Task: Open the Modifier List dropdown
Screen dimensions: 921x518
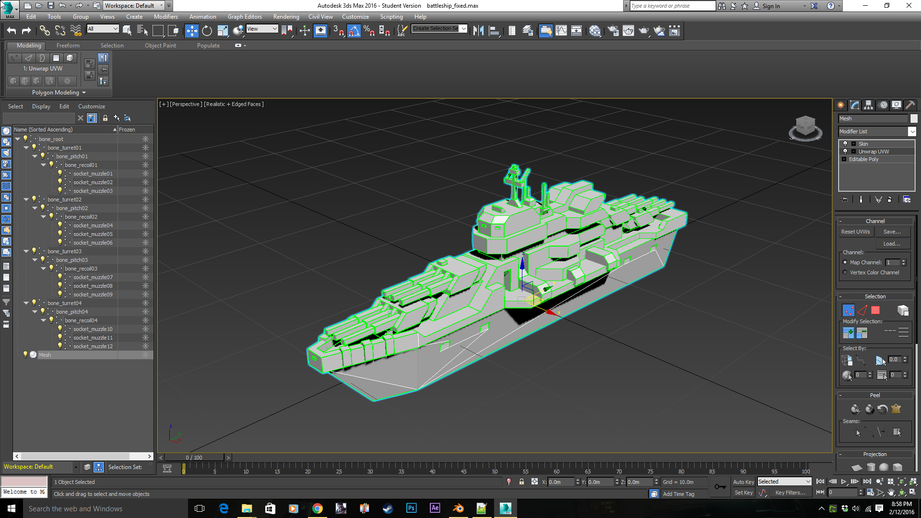Action: (877, 131)
